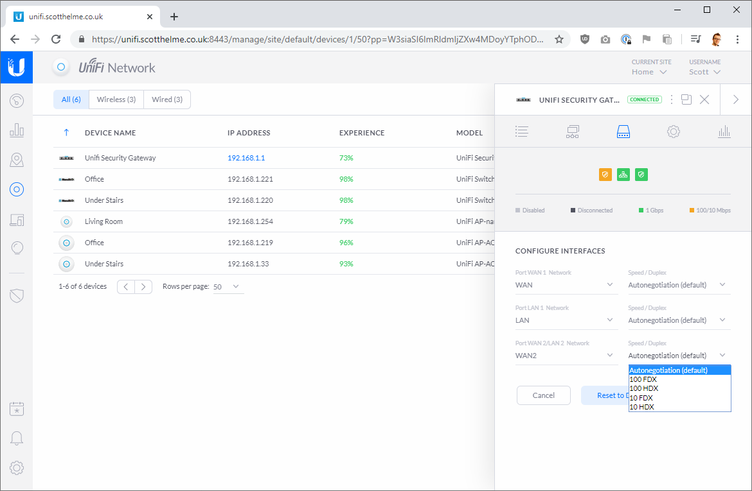Open the Clients page in left sidebar

click(x=17, y=220)
